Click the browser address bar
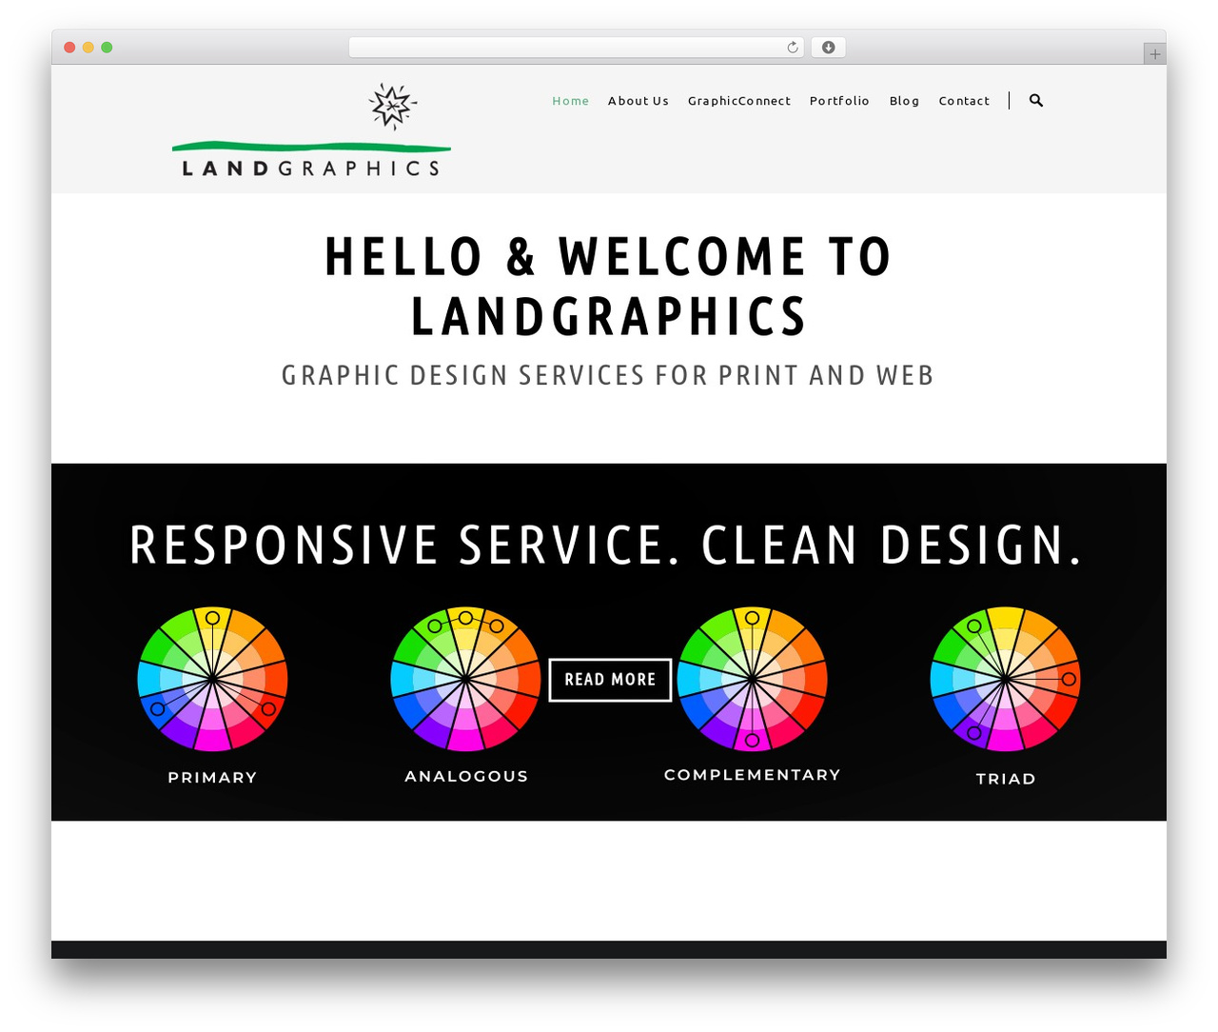Viewport: 1218px width, 1032px height. [576, 48]
